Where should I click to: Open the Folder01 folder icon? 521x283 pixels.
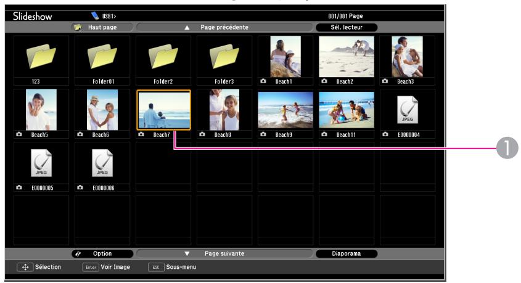coord(102,57)
